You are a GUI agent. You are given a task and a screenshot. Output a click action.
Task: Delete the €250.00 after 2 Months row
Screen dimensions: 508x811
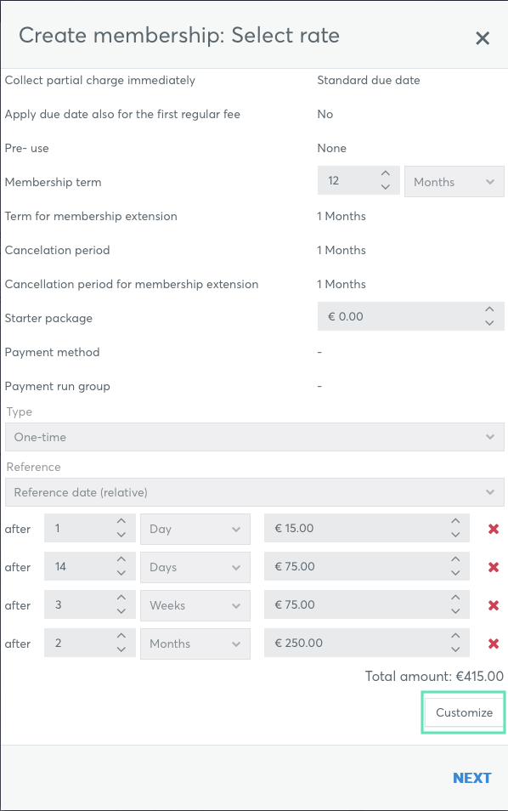coord(494,644)
